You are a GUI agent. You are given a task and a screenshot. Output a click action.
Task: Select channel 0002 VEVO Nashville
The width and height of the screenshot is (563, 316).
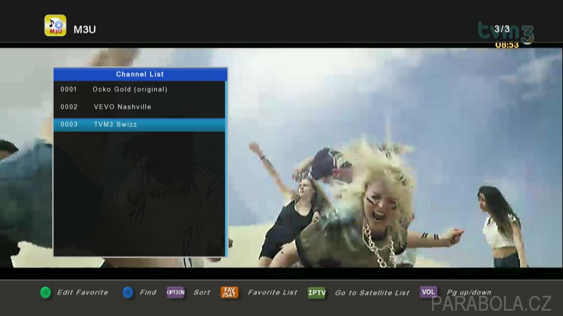pos(139,107)
